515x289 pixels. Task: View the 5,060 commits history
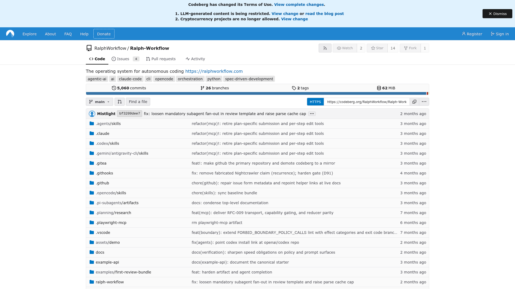[x=129, y=88]
